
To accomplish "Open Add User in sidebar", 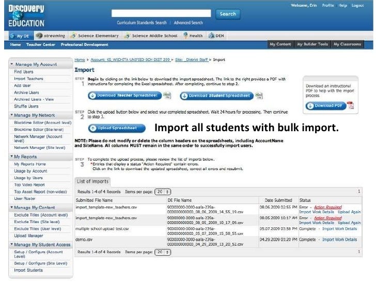I will click(22, 86).
